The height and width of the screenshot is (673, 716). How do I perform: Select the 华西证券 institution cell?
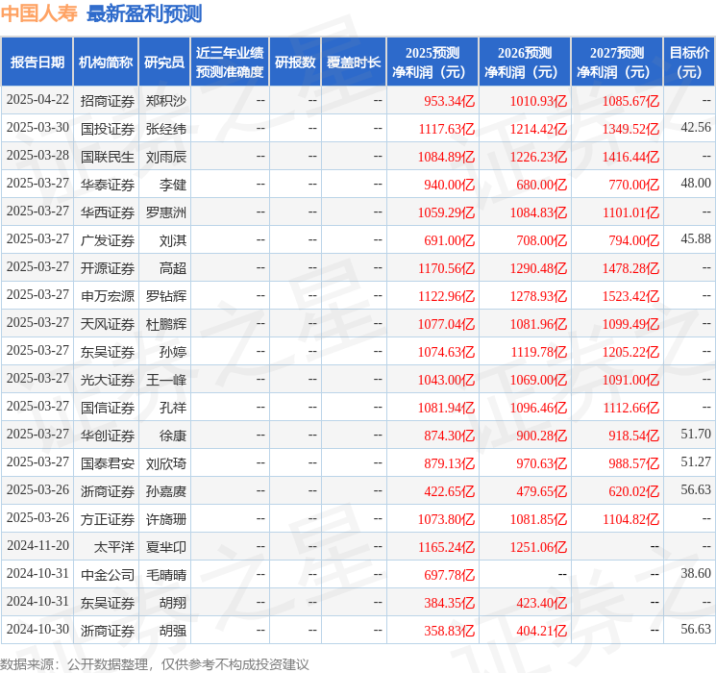click(108, 212)
